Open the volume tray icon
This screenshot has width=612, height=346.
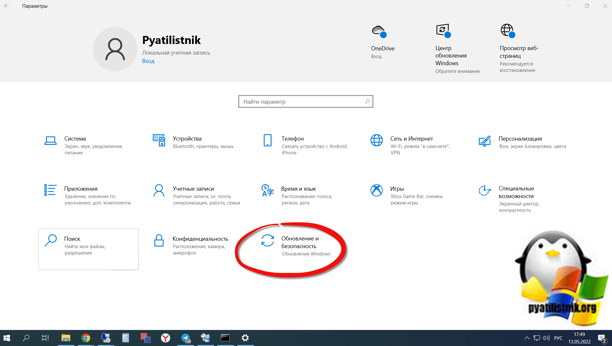546,338
